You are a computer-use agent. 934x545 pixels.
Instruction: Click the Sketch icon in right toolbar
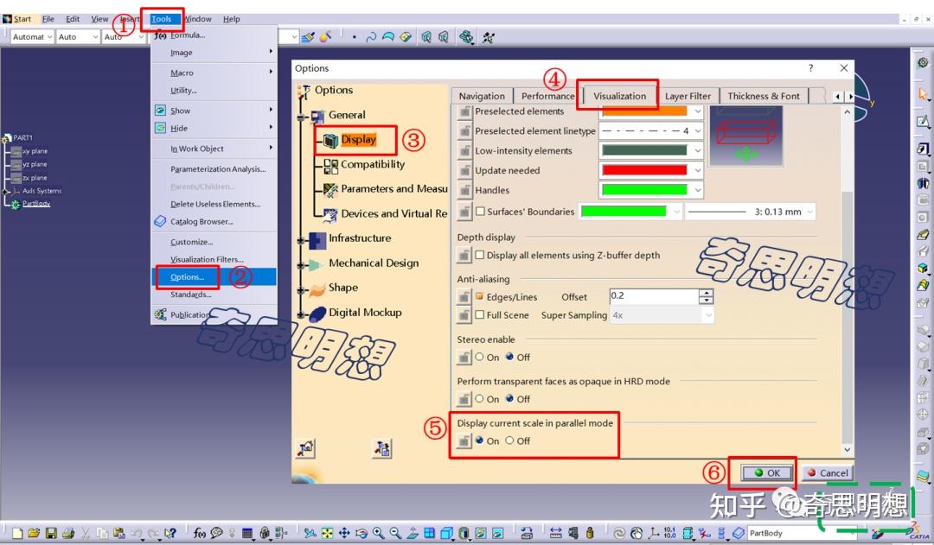point(923,122)
